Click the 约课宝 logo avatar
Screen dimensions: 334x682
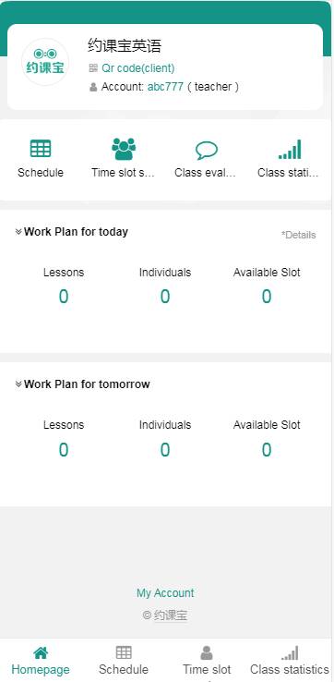pyautogui.click(x=45, y=62)
